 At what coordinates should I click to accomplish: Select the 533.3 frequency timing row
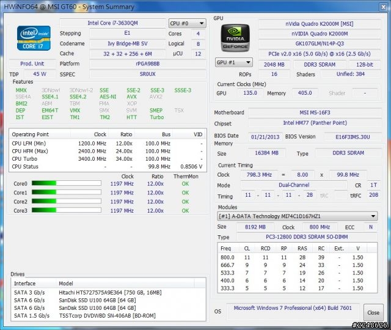pyautogui.click(x=298, y=273)
